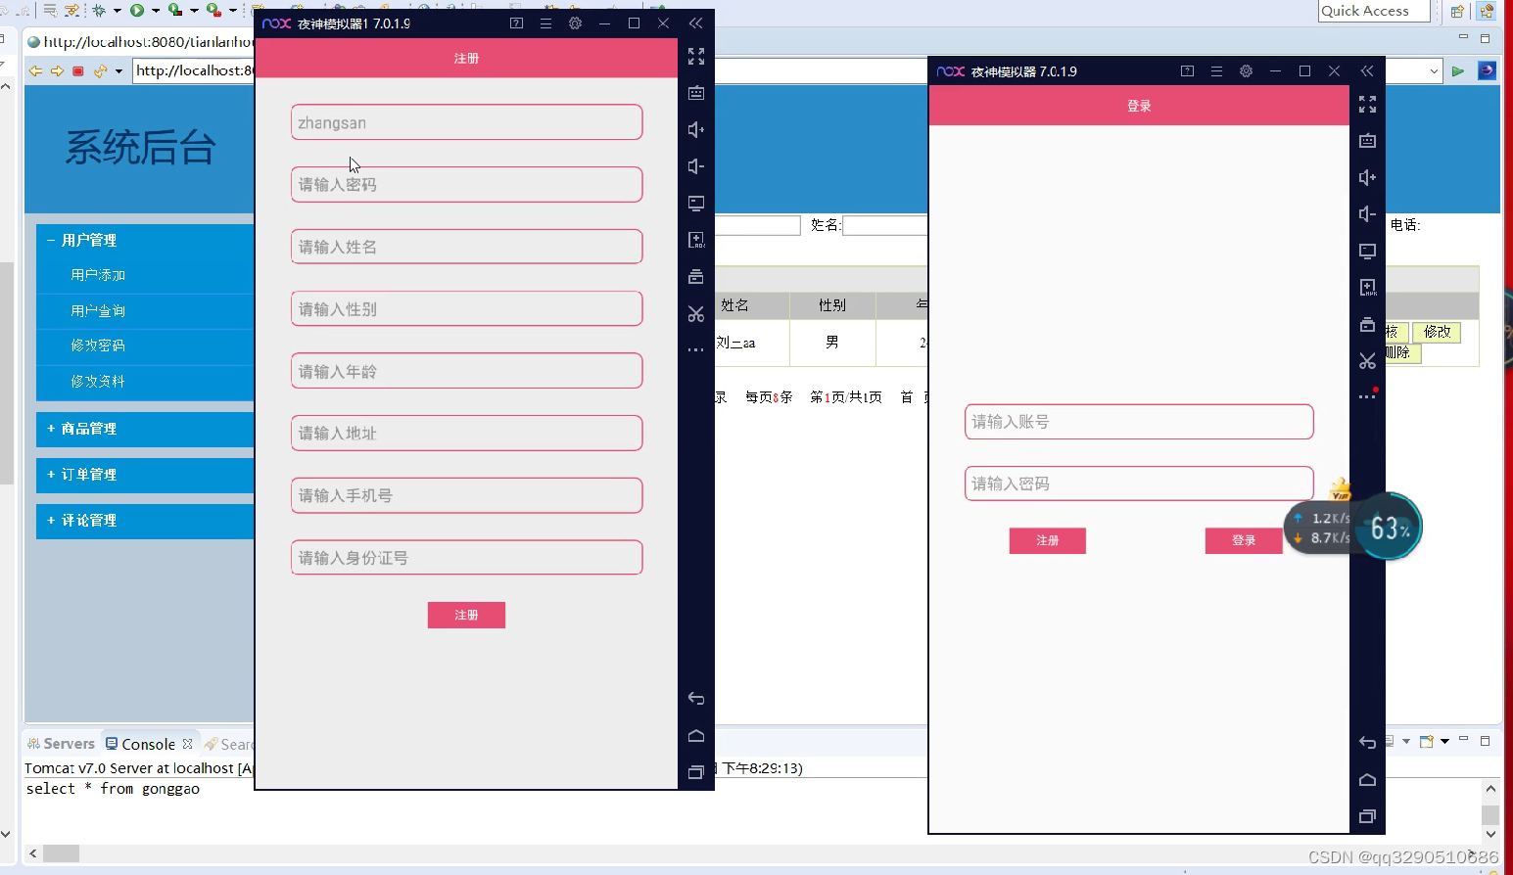Screen dimensions: 1513x875
Task: Tap the recent apps button in Nox emulator 1
Action: (x=696, y=772)
